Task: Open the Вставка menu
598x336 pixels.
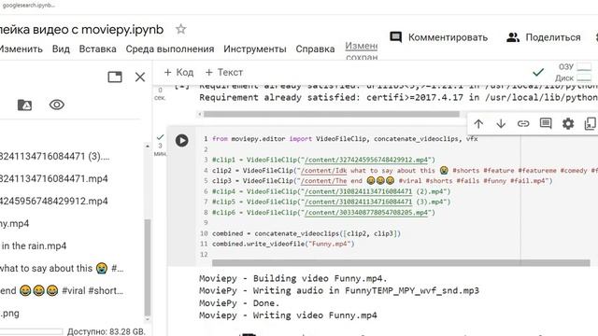Action: 97,49
